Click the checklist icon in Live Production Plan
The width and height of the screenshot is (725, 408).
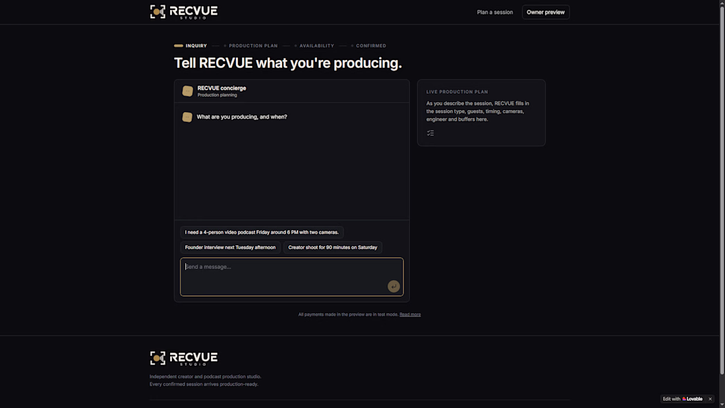(x=430, y=133)
